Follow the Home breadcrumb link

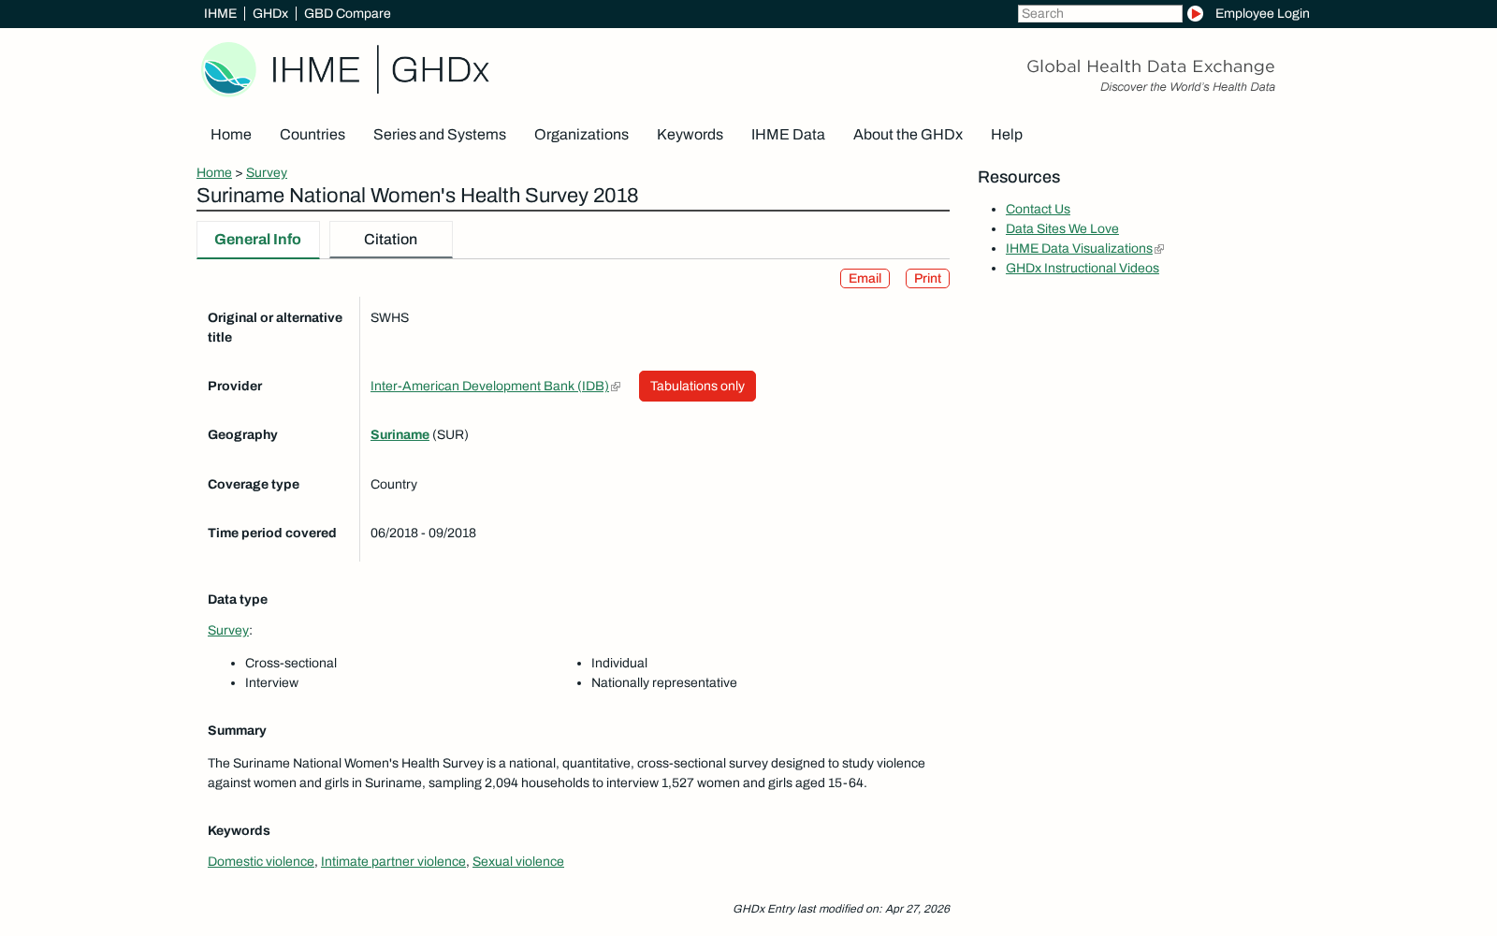coord(214,173)
